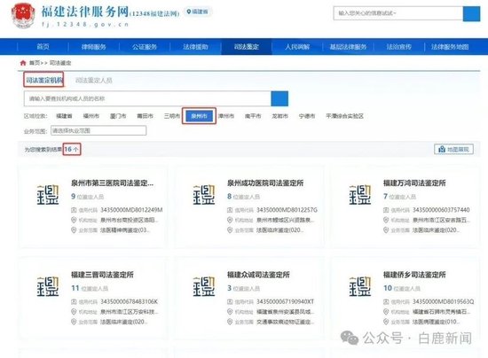
Task: Click the site emblem logo
Action: (23, 15)
